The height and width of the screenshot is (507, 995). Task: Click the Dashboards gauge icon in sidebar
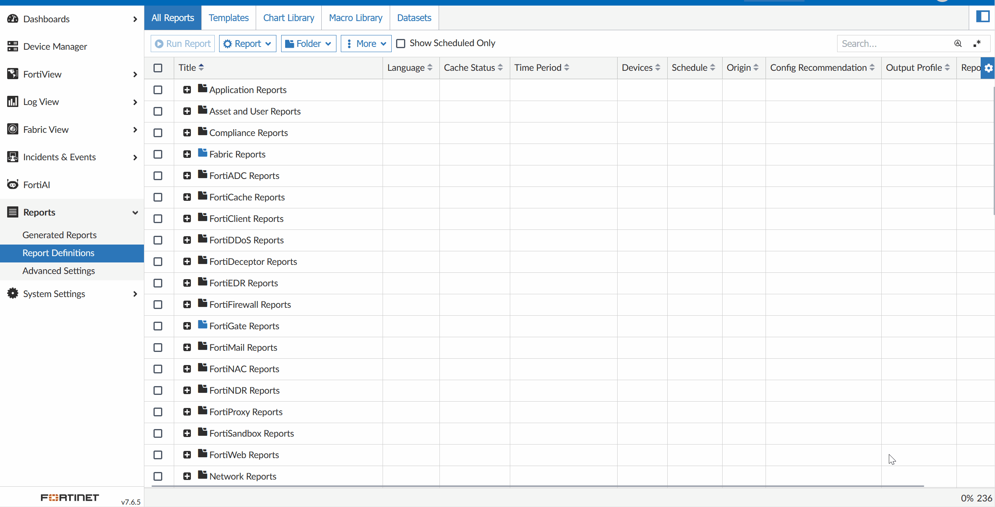(13, 19)
